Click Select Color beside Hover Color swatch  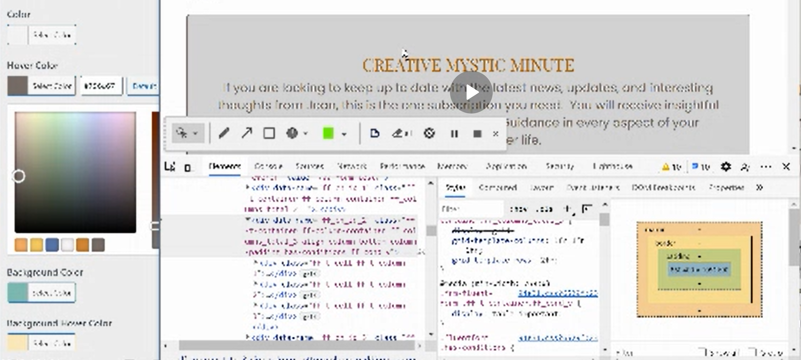(x=52, y=86)
